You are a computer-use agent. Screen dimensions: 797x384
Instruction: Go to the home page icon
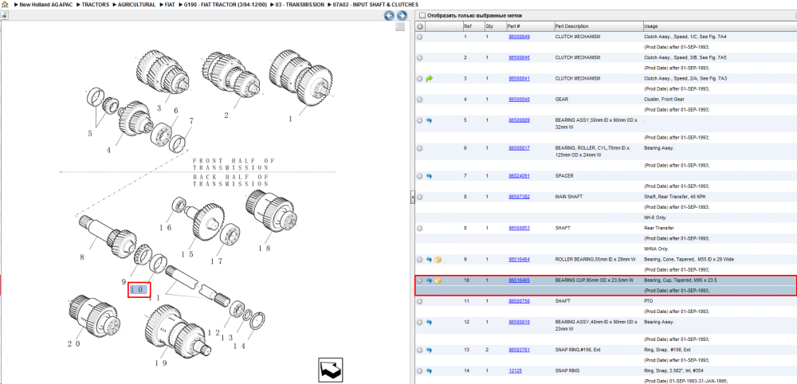pos(5,4)
